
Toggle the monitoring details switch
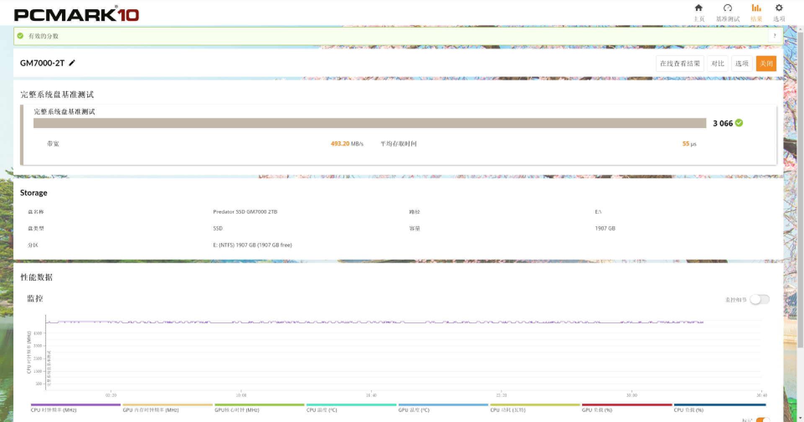pos(760,299)
